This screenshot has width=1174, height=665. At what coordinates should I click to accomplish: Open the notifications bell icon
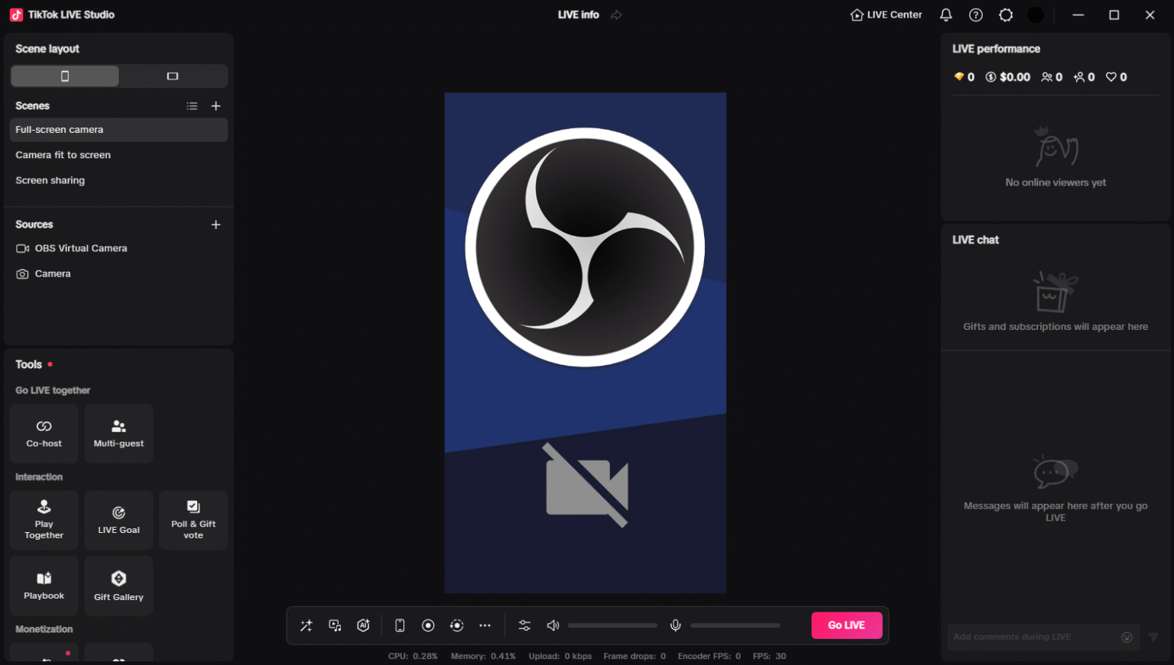click(945, 15)
